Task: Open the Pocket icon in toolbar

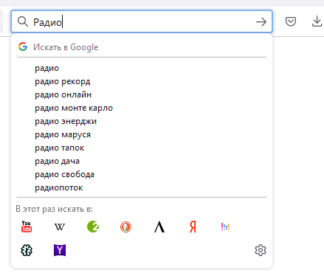Action: (291, 21)
